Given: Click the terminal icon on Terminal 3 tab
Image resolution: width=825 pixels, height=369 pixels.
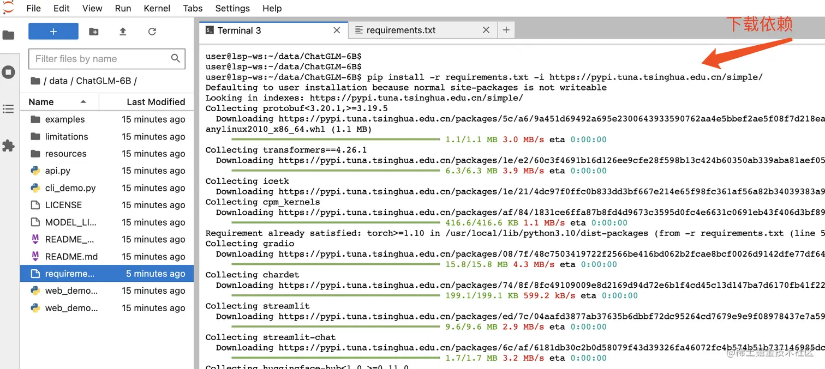Looking at the screenshot, I should coord(210,31).
